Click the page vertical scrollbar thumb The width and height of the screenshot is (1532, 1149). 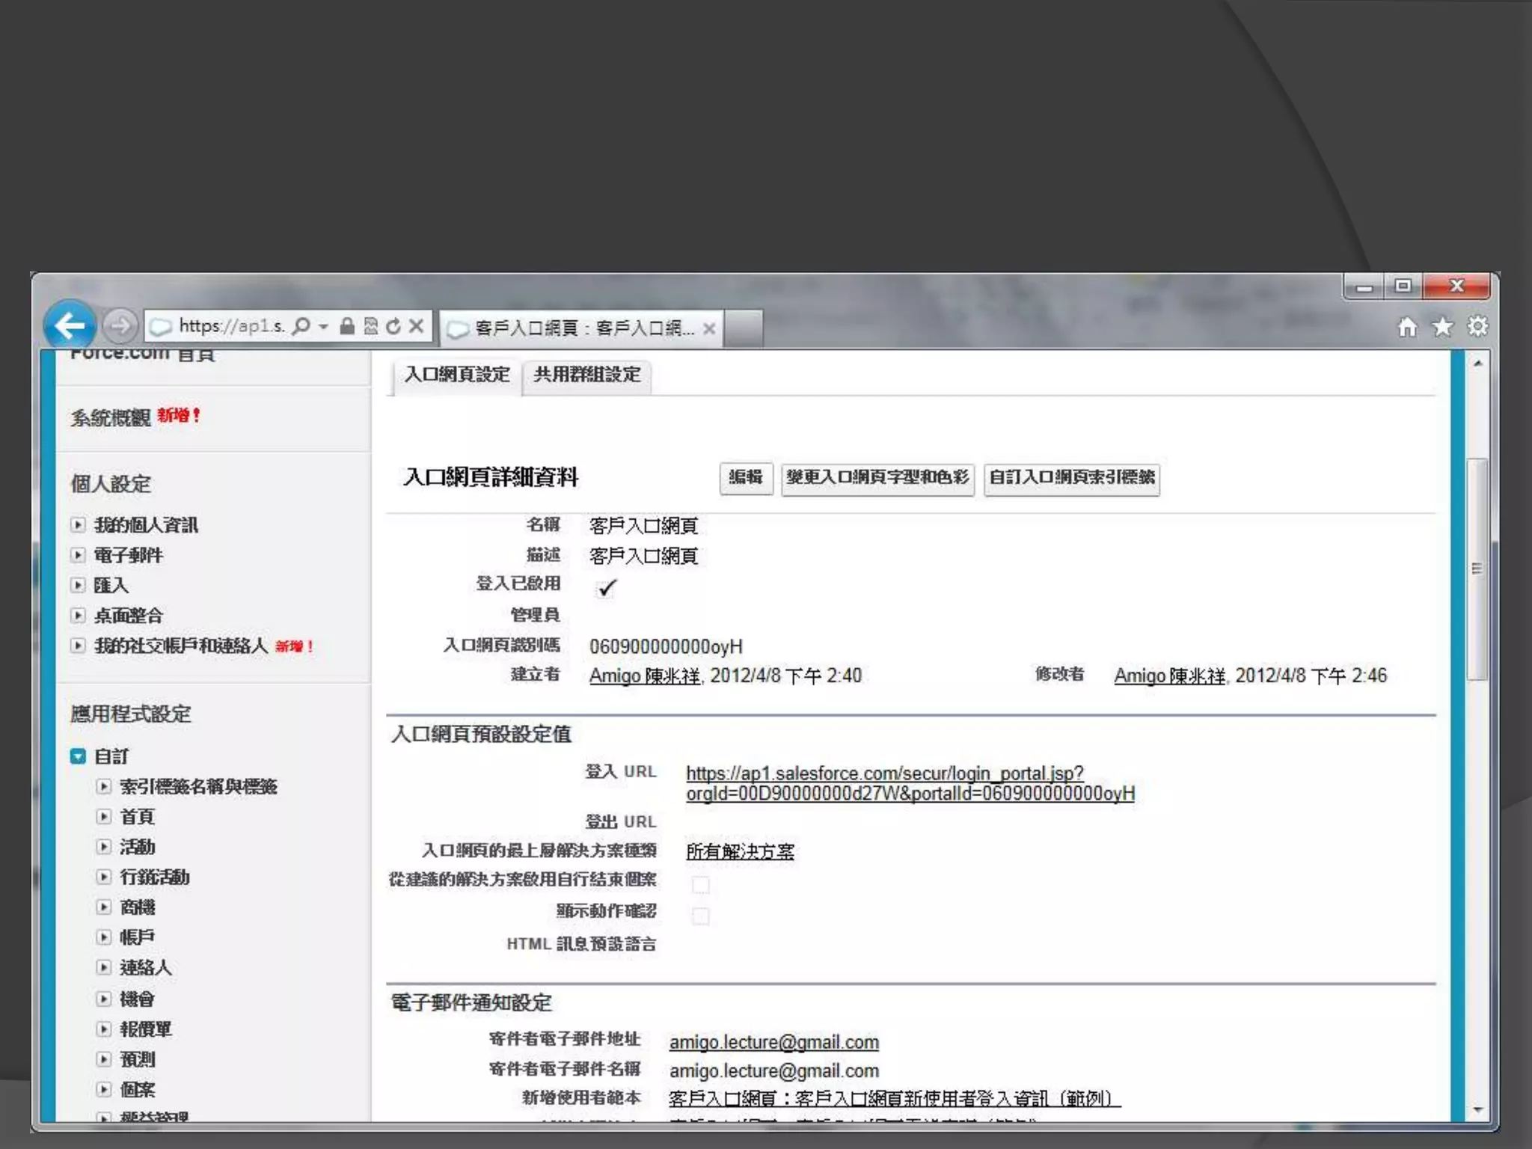1477,569
